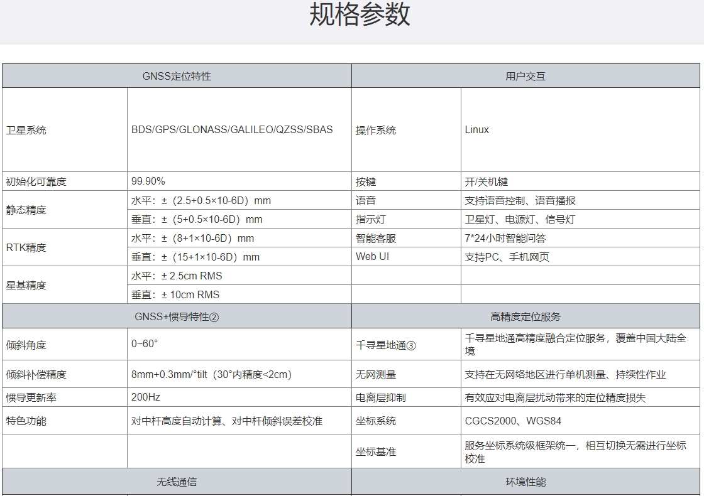Select the 环境性能 section header
This screenshot has width=704, height=496.
525,482
